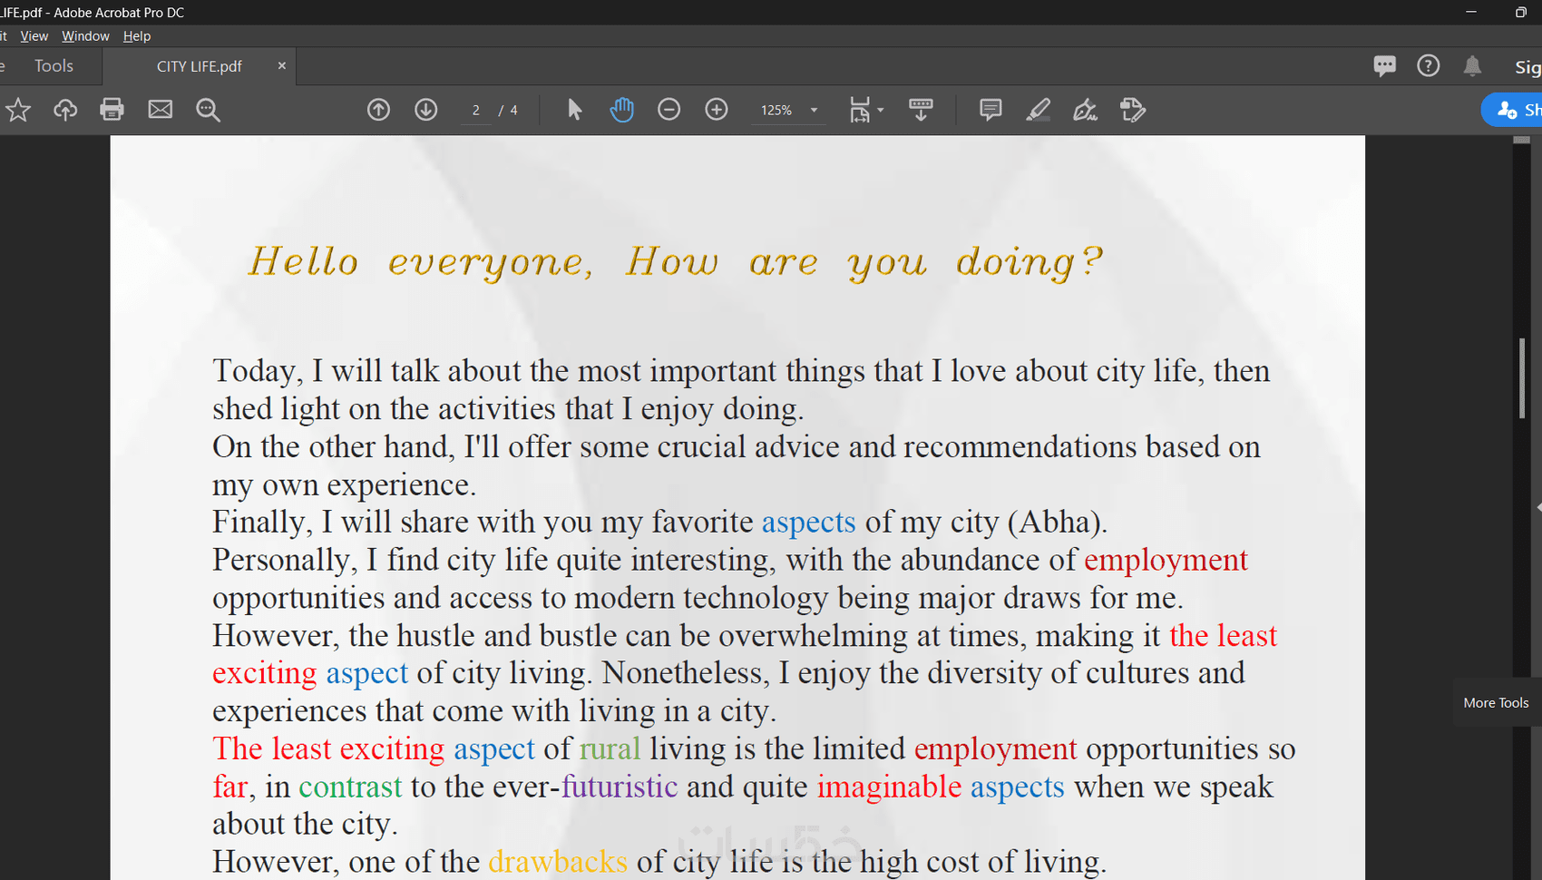This screenshot has height=880, width=1542.
Task: Choose the Selection arrow tool
Action: 574,110
